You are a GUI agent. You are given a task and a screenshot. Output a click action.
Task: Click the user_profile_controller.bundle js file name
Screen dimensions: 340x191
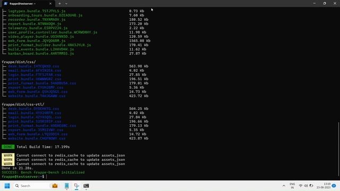click(53, 32)
